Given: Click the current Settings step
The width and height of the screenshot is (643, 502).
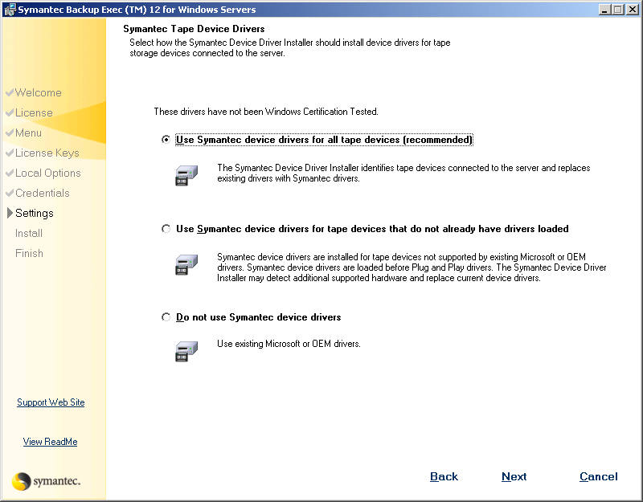Looking at the screenshot, I should click(35, 213).
